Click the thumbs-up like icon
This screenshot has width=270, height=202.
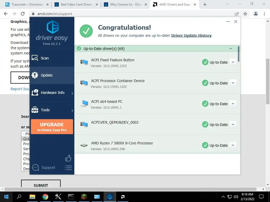[x=68, y=158]
